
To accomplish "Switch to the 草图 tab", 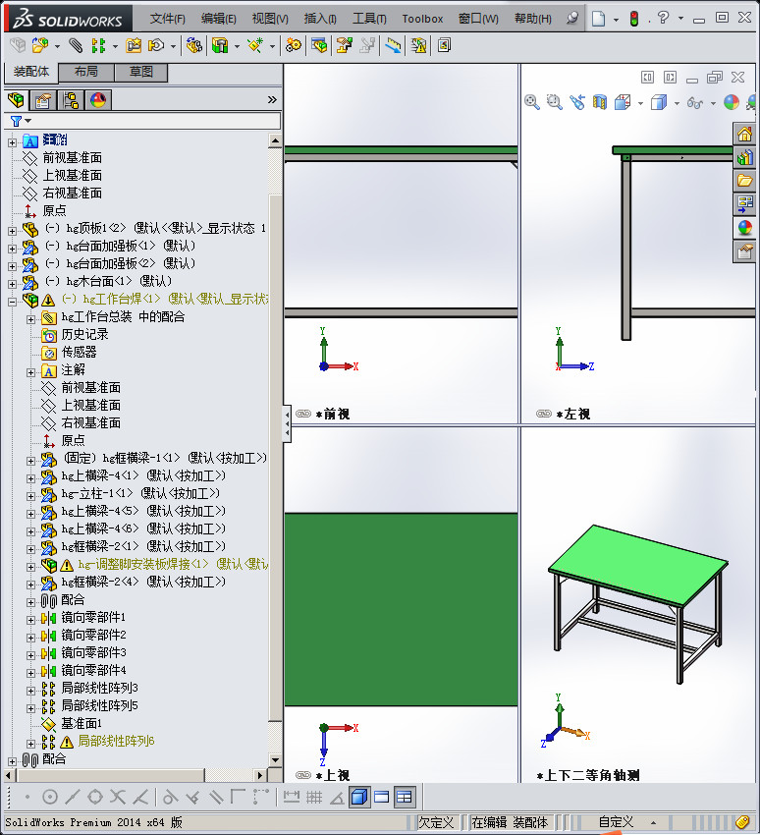I will point(141,72).
